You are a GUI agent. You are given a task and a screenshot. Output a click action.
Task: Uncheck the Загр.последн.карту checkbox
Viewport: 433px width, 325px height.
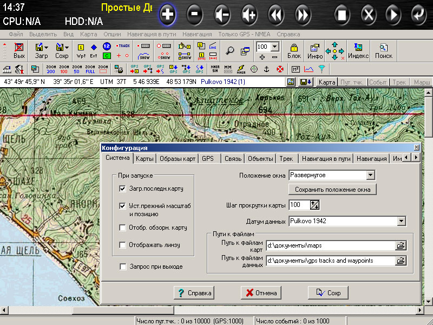(x=123, y=188)
